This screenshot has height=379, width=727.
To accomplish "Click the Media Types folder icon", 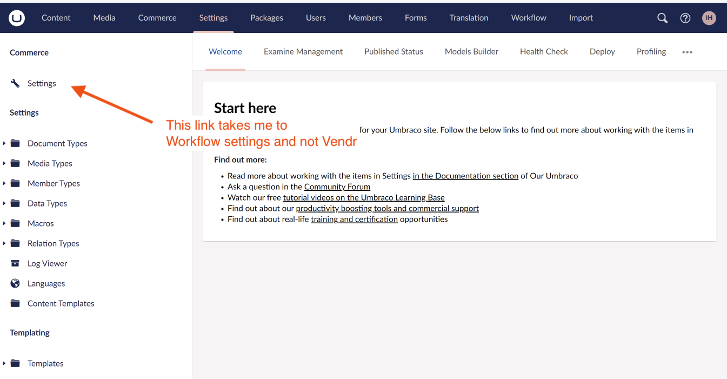I will (15, 163).
